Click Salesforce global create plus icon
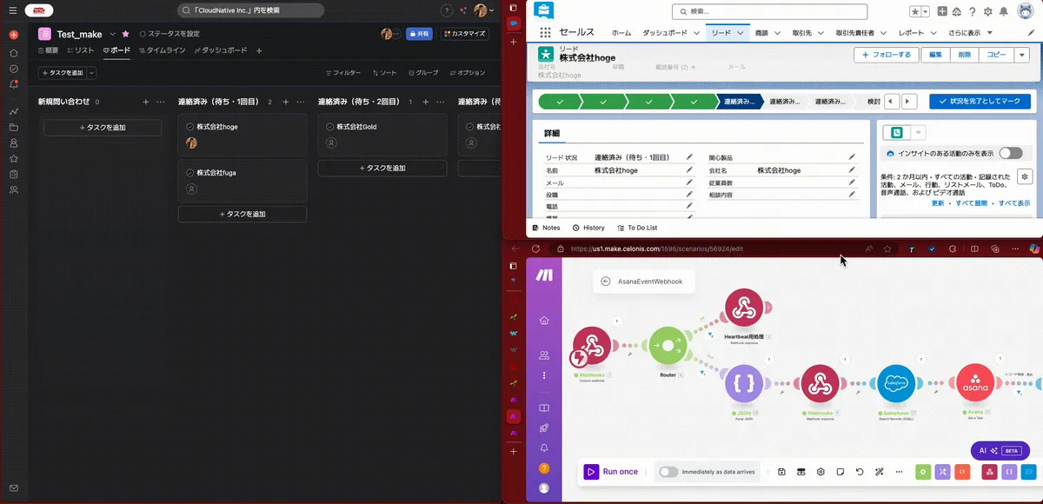 coord(941,11)
